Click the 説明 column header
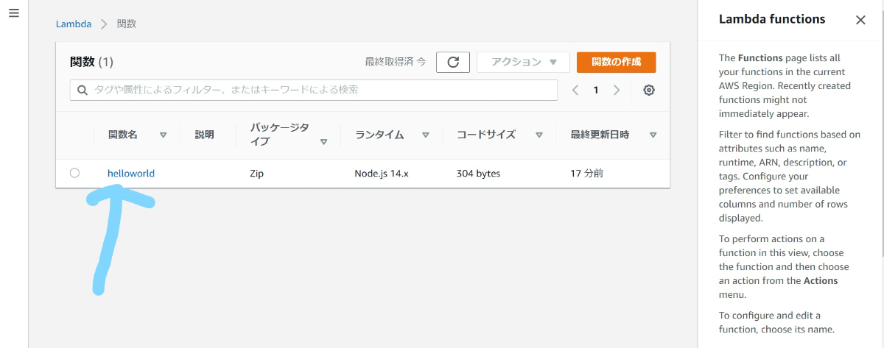This screenshot has width=884, height=348. click(x=205, y=135)
